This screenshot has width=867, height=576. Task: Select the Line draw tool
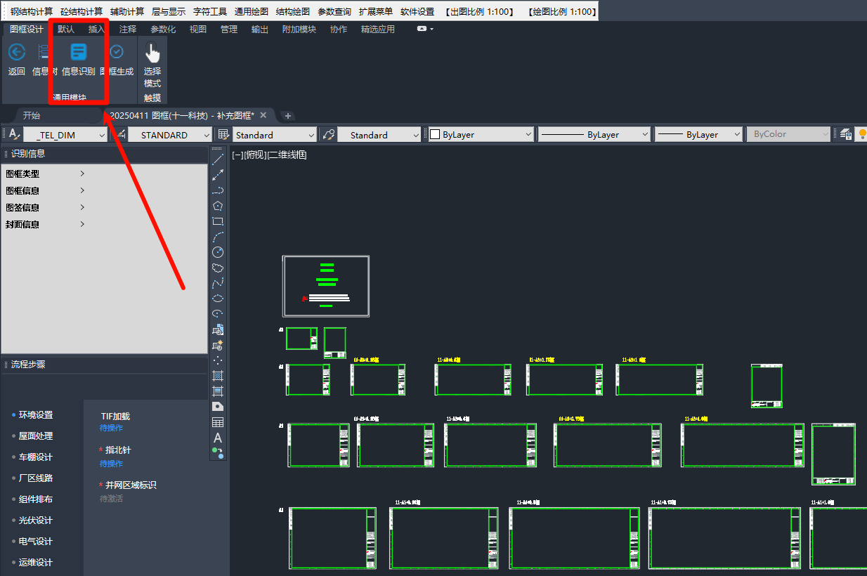218,159
